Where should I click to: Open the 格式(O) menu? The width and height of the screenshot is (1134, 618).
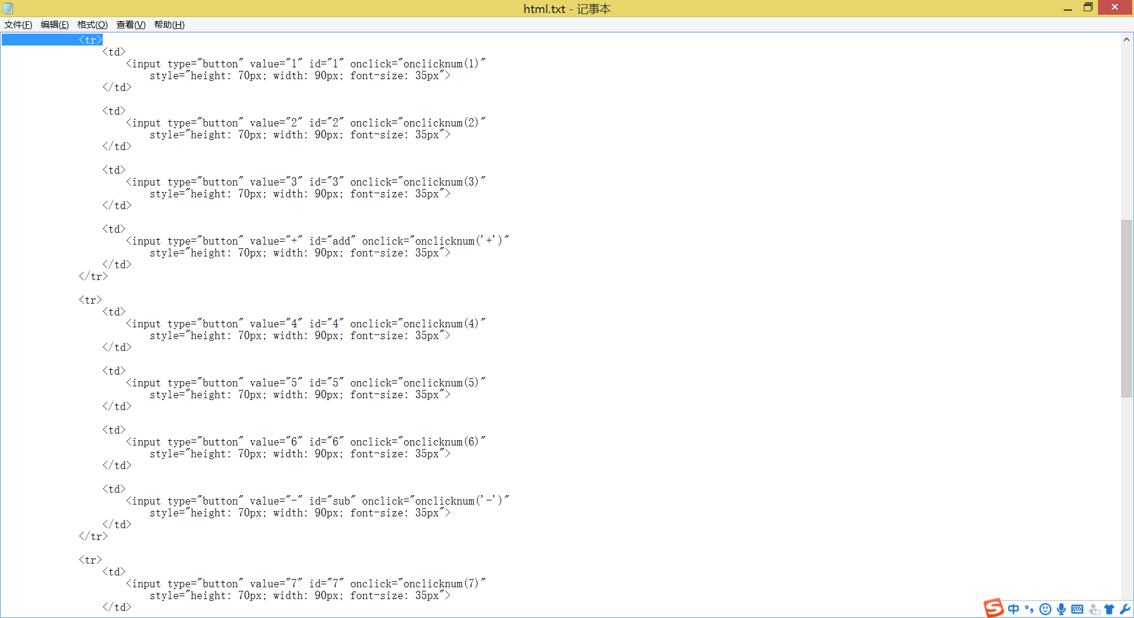point(93,25)
